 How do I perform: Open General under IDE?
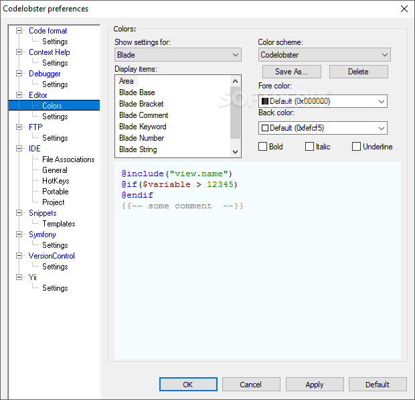tap(55, 170)
